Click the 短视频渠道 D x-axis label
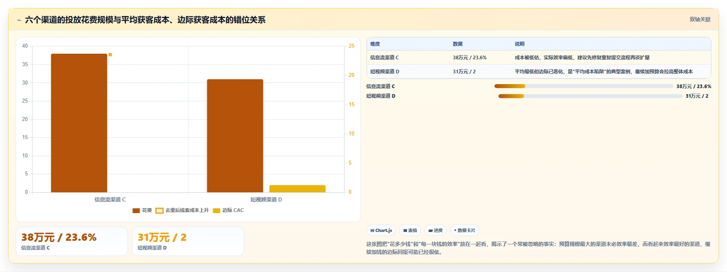Screen dimensions: 727x272 (x=266, y=199)
